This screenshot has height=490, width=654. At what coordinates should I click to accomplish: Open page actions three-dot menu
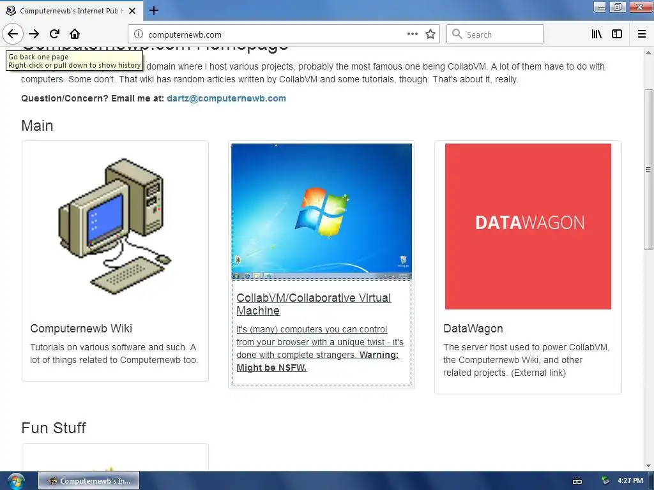[413, 34]
